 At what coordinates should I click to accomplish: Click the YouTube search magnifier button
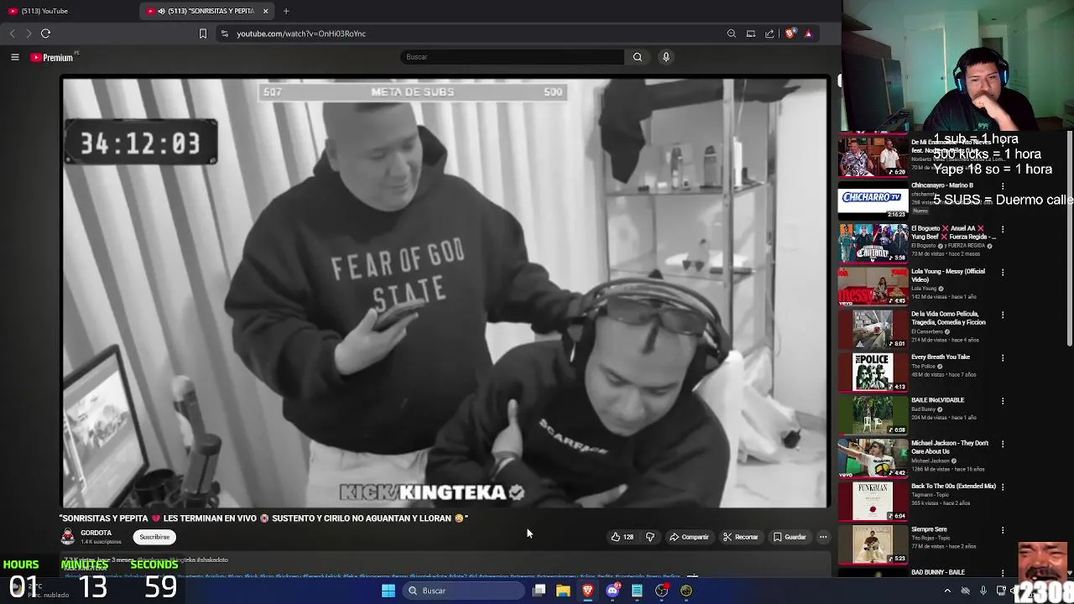[638, 57]
